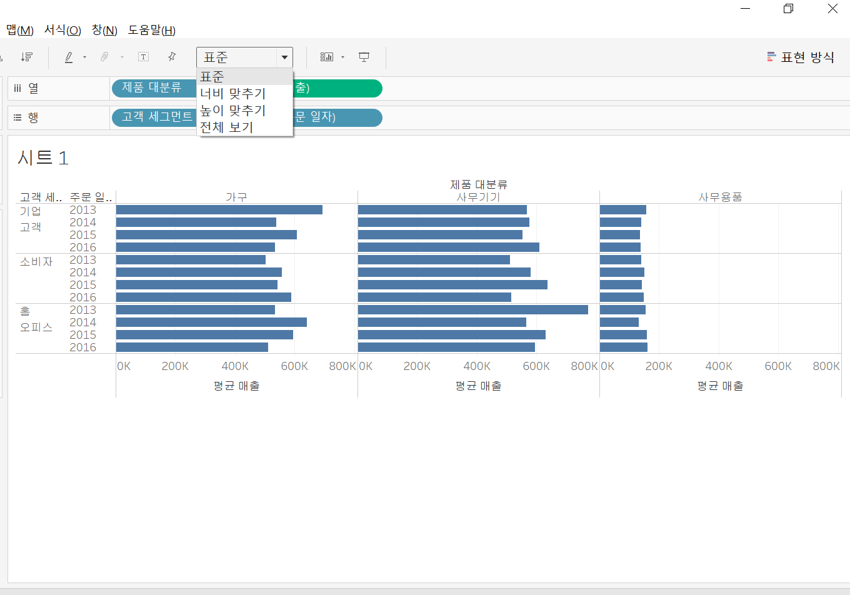Click the 2016 year label under 홈 오피스
This screenshot has width=850, height=595.
tap(83, 347)
